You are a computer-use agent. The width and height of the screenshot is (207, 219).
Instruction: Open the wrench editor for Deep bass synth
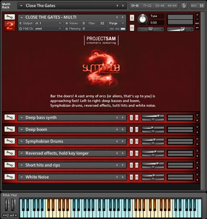[x=9, y=117]
